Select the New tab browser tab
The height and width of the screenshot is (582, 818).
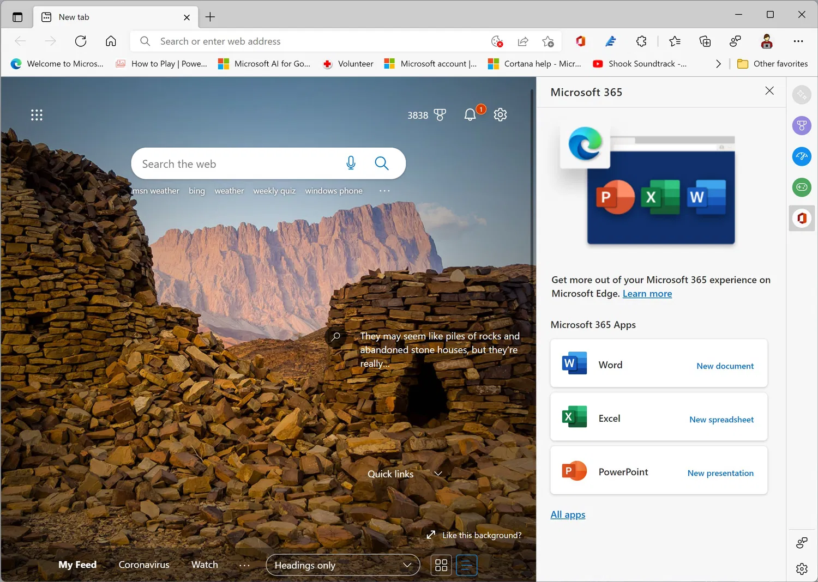point(116,17)
